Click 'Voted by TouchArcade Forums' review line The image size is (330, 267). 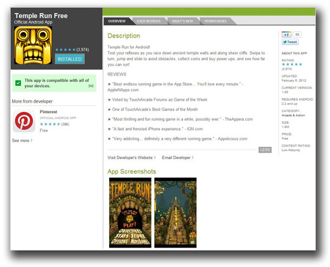tap(157, 100)
